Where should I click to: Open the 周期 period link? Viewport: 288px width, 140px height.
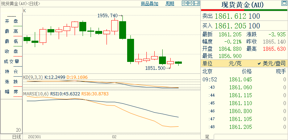[170, 4]
